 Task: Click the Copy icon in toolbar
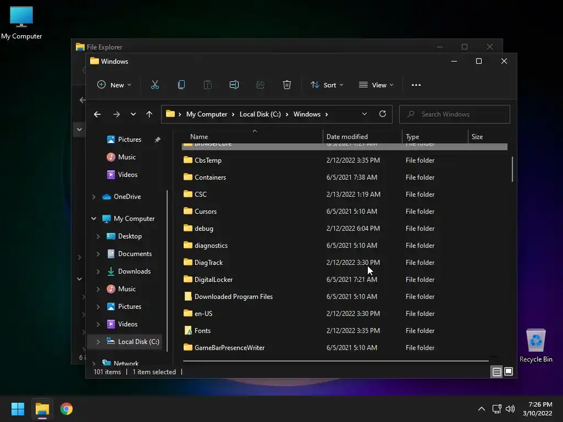point(181,85)
